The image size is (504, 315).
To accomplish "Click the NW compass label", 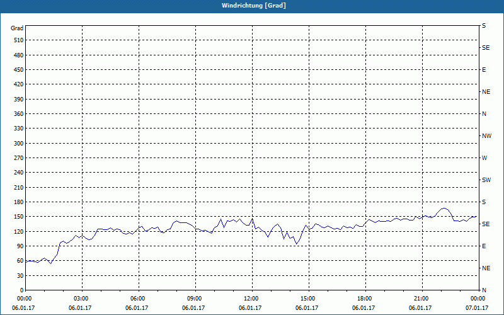I will click(486, 136).
